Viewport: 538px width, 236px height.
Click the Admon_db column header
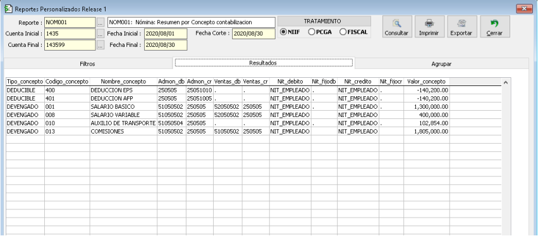[171, 82]
